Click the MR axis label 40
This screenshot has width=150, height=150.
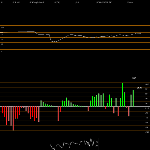146,99
